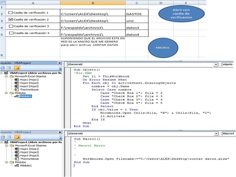
Task: Tick the Casilla de verificación 1 checkbox
Action: click(x=10, y=13)
